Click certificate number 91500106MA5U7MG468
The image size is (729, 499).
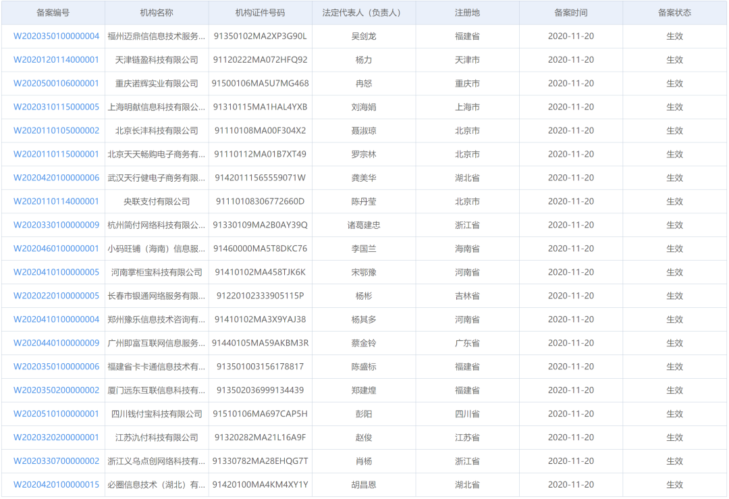tap(261, 83)
